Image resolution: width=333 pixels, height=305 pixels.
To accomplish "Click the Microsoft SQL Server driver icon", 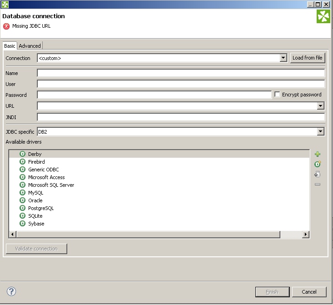I will [x=22, y=185].
